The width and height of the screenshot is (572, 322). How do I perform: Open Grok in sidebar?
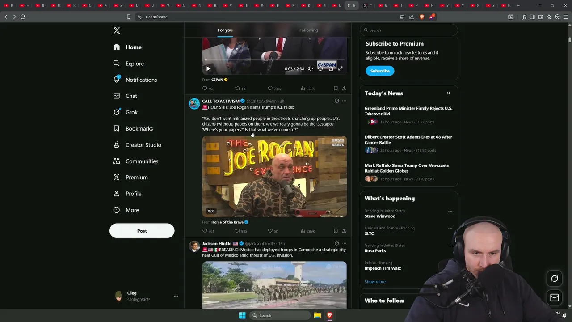click(x=126, y=112)
